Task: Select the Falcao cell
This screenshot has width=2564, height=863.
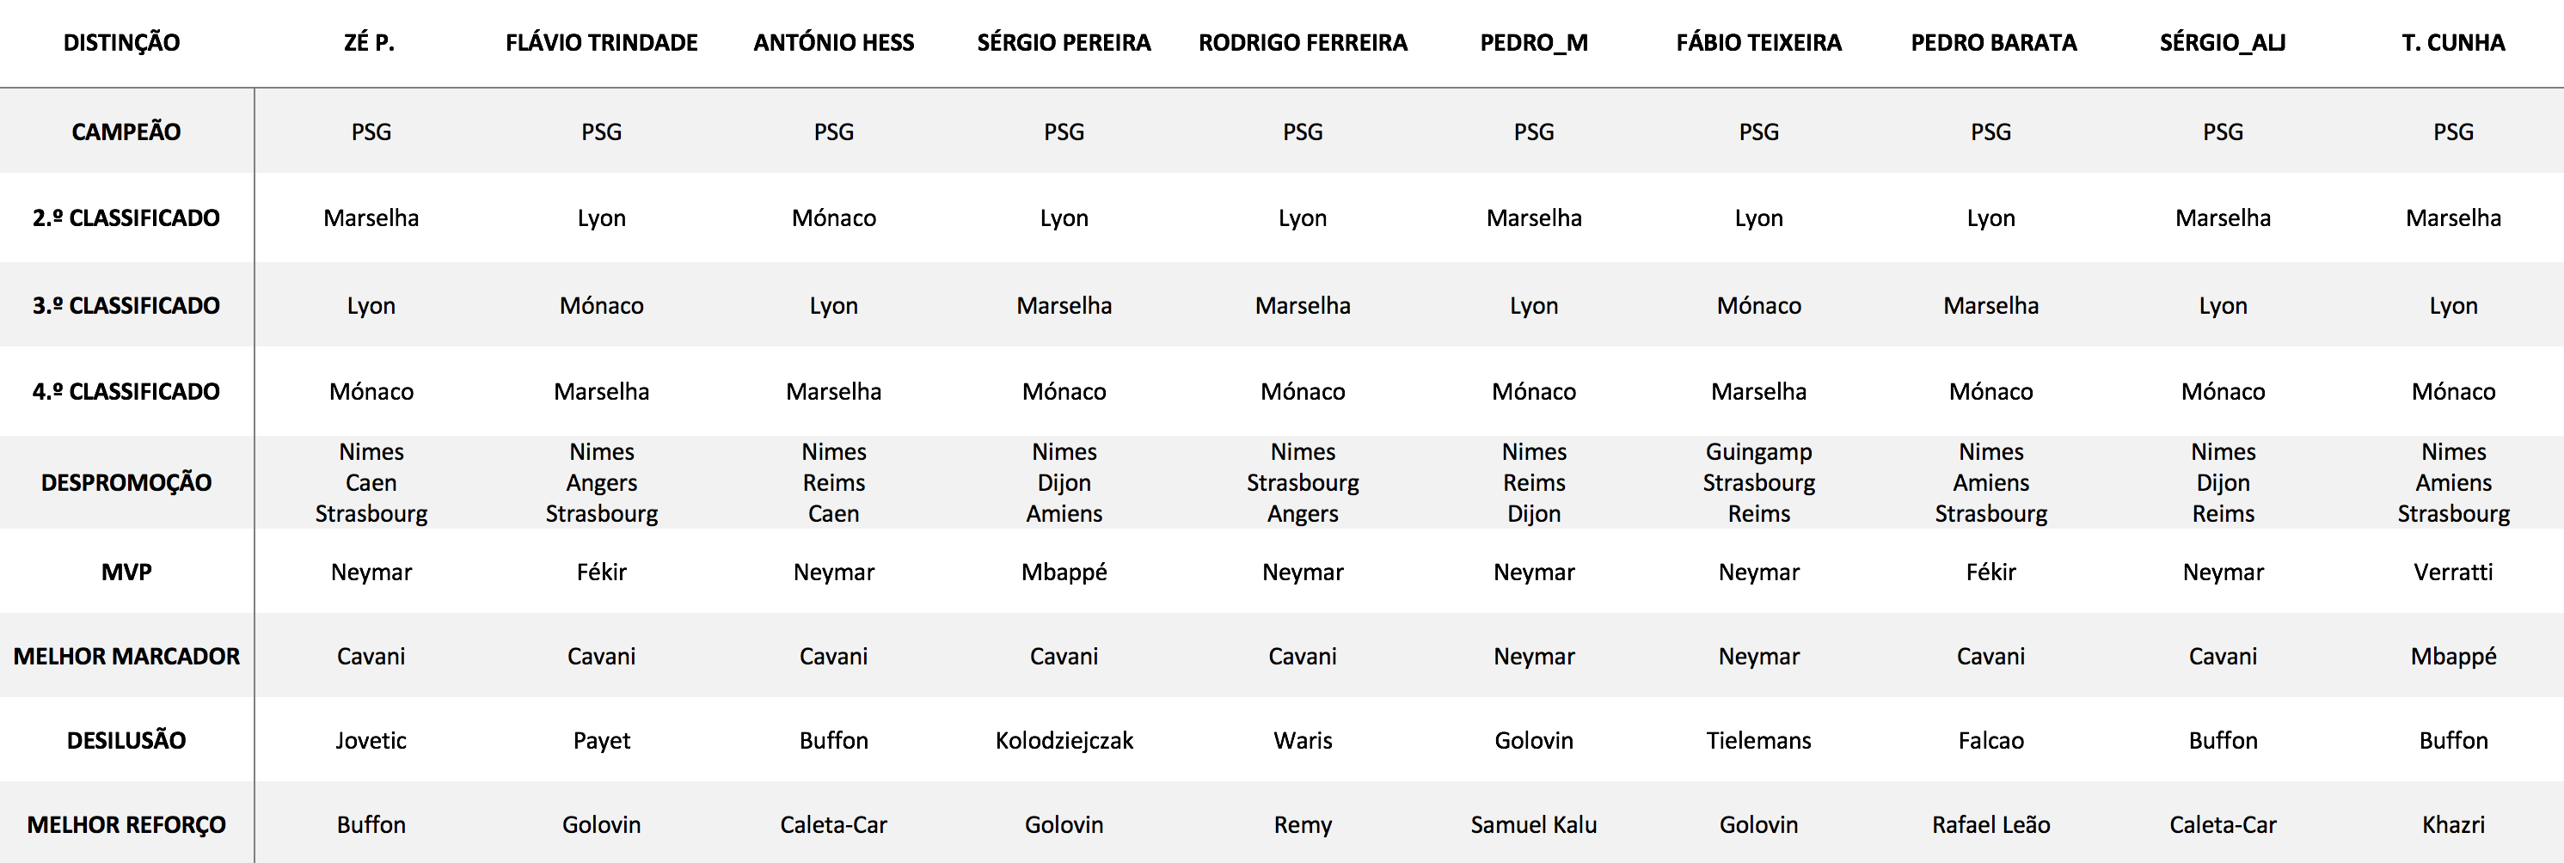Action: tap(1990, 741)
